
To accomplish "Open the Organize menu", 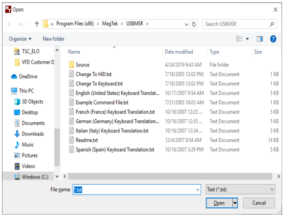I will coord(20,39).
